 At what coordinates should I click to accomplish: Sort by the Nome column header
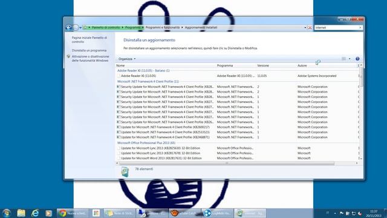click(x=165, y=65)
